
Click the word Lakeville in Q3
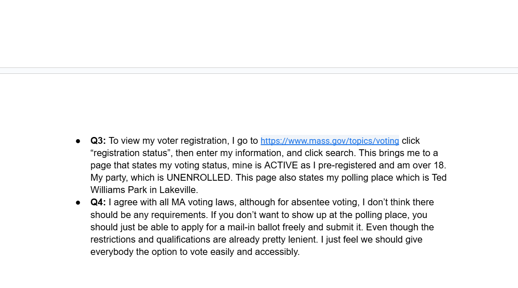pos(180,190)
